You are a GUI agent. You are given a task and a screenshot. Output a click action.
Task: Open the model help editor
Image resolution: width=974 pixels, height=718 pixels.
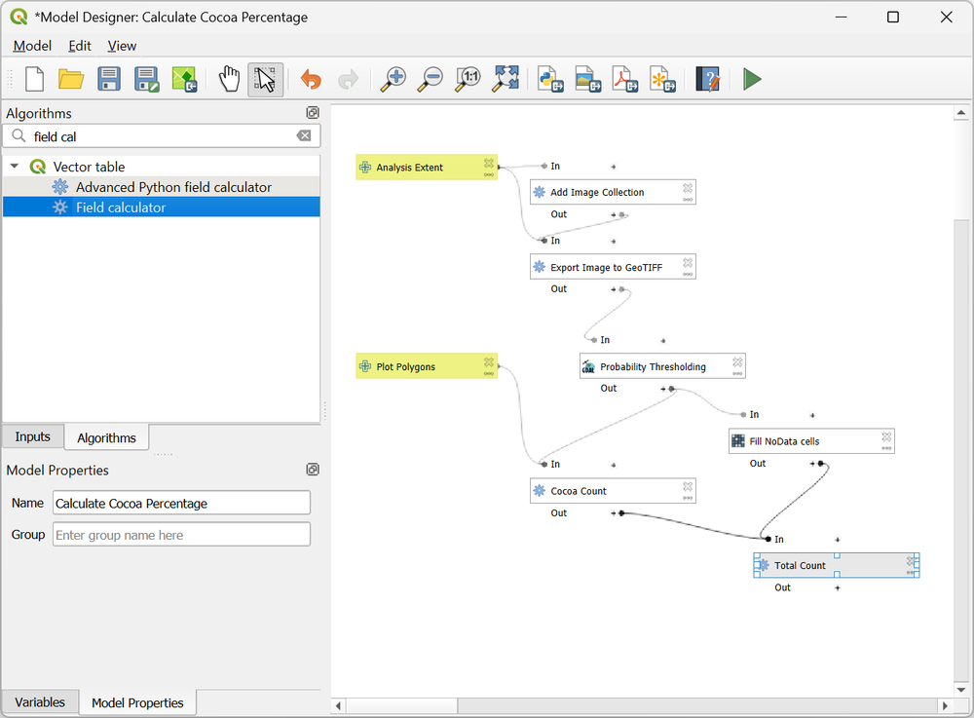click(707, 80)
